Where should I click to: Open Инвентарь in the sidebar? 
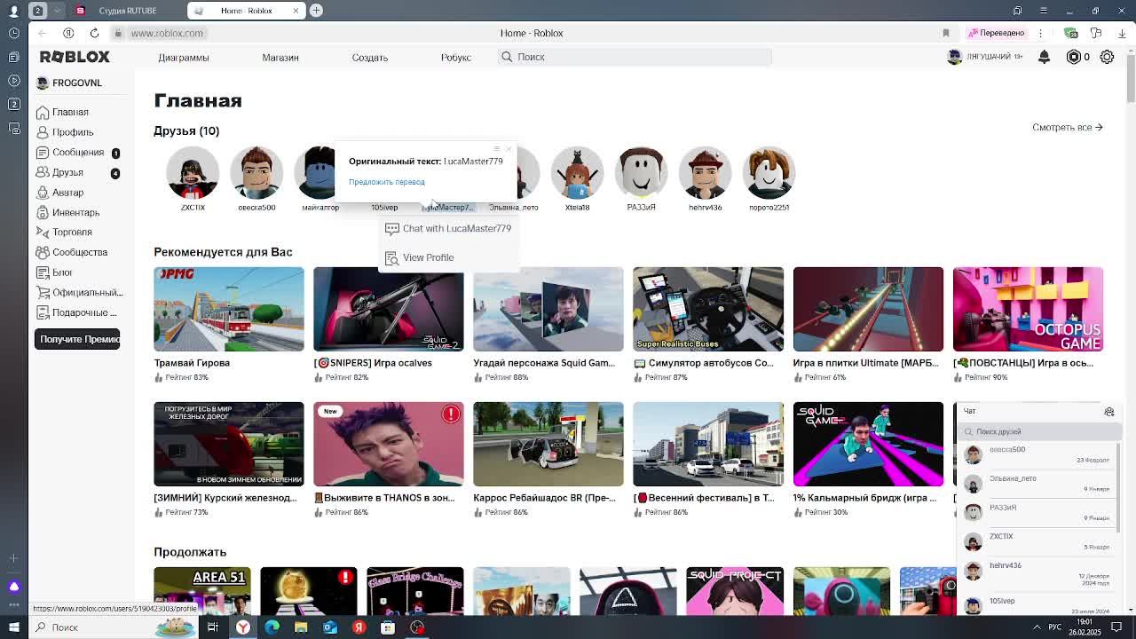[x=67, y=212]
